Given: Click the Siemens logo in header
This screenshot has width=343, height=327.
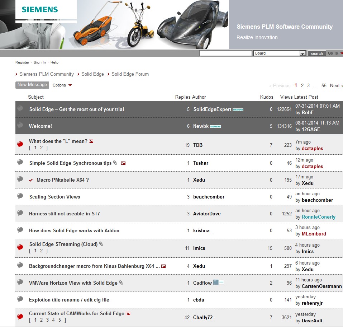Looking at the screenshot, I should (x=40, y=10).
